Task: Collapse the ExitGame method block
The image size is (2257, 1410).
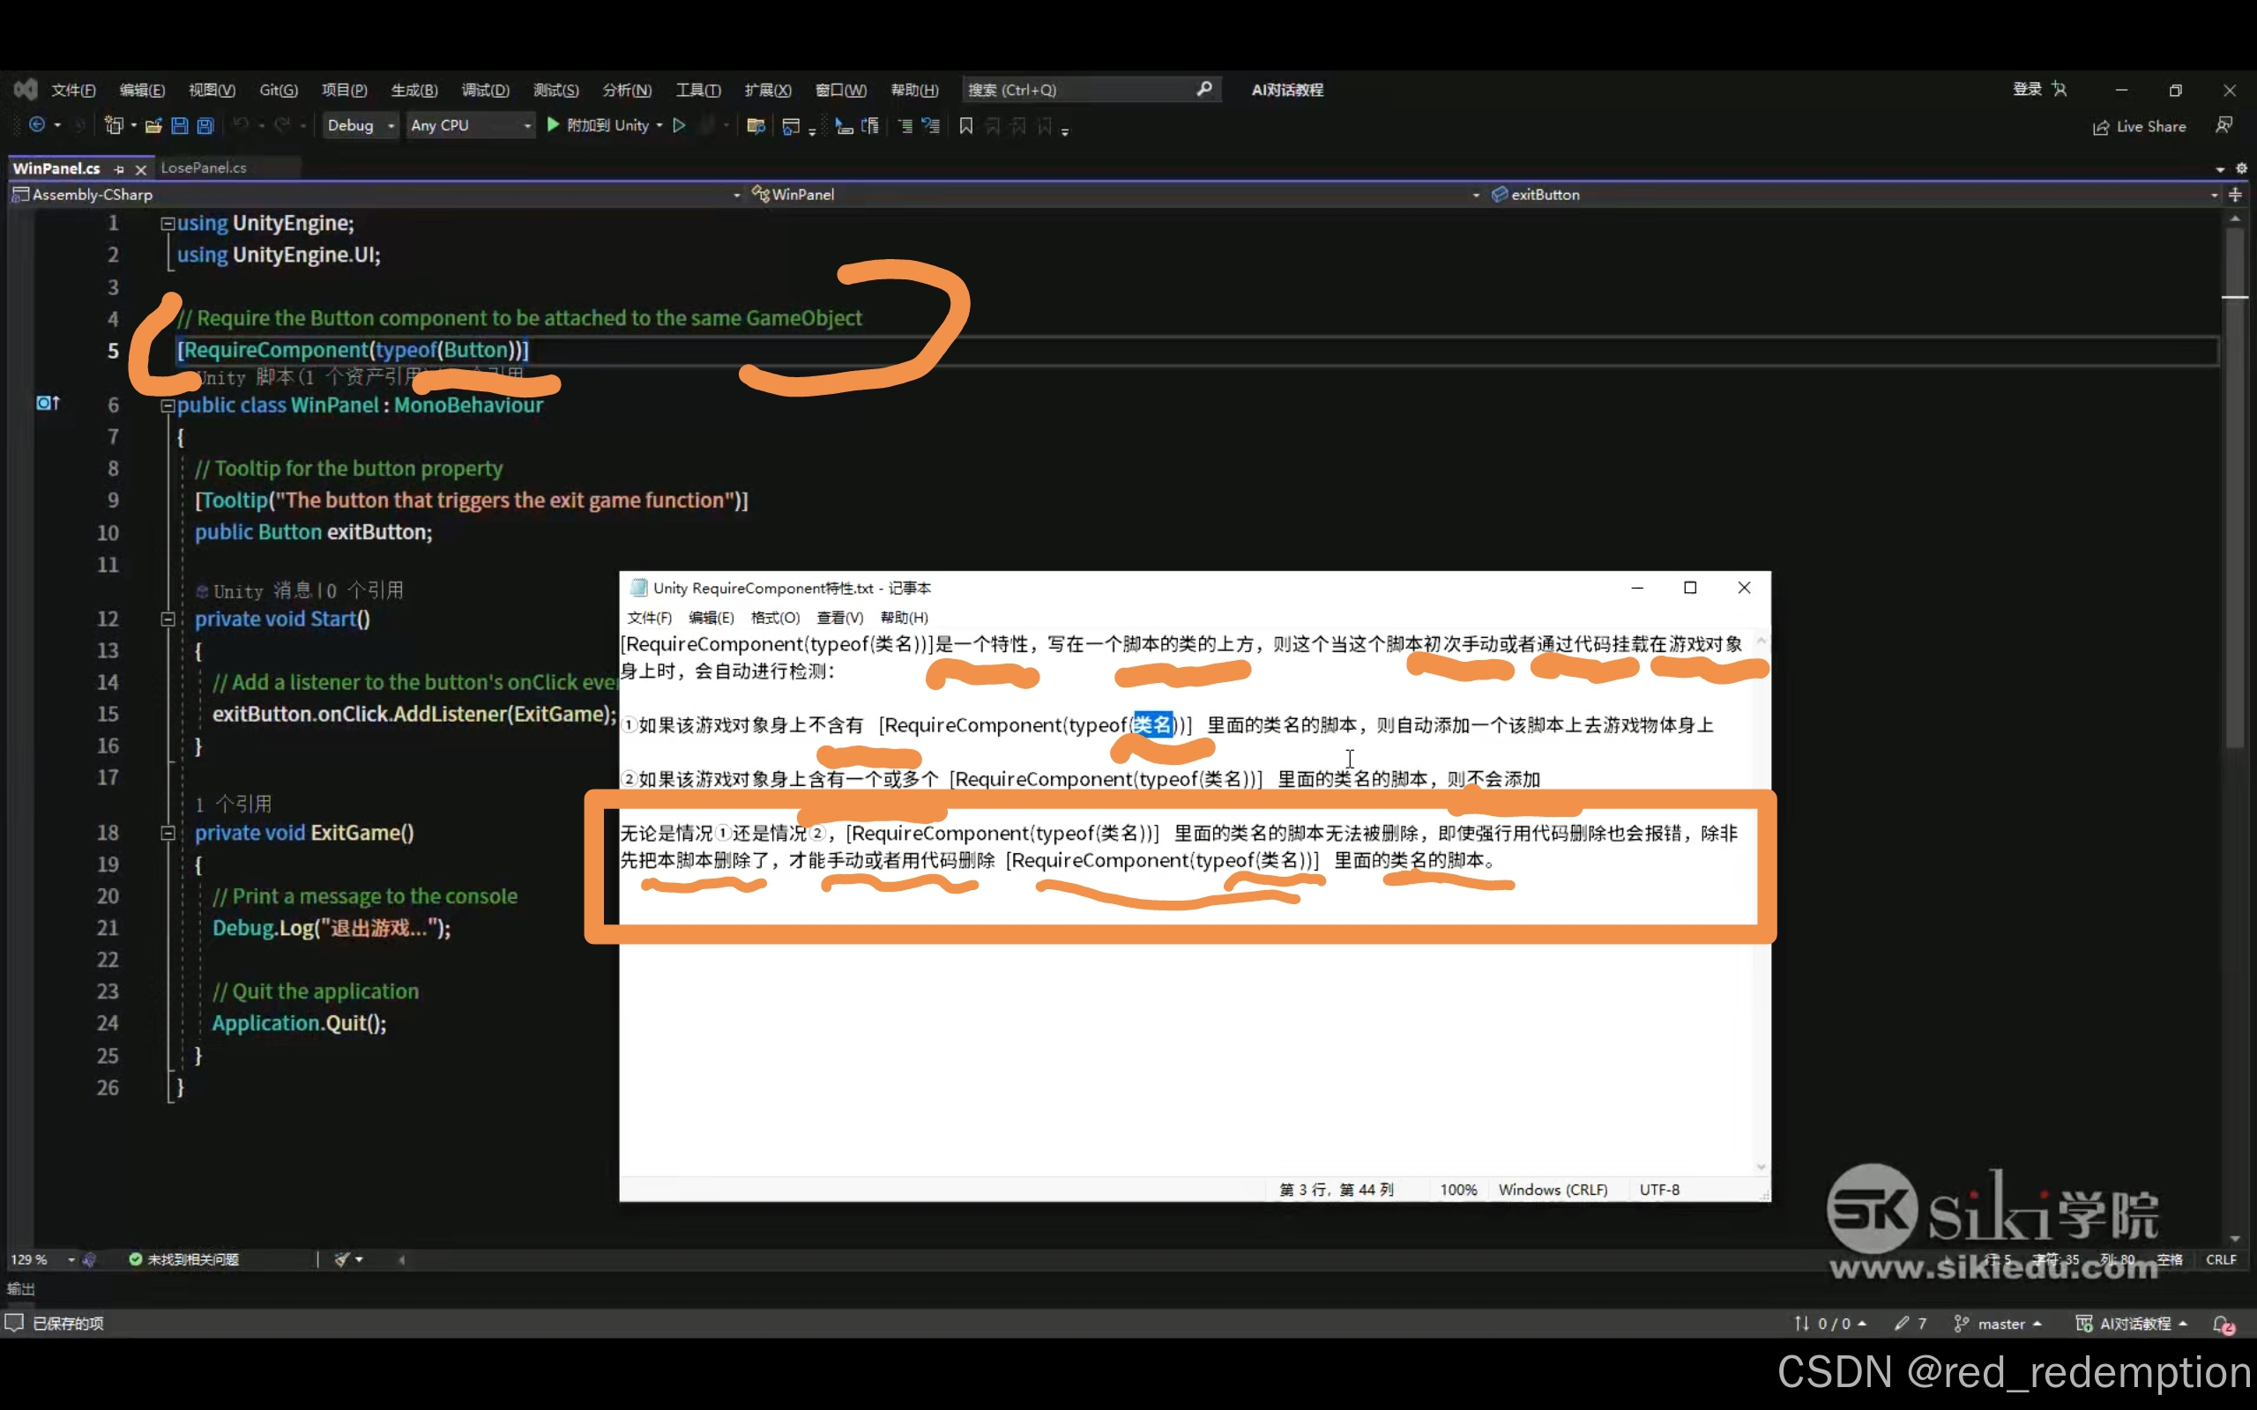Action: pyautogui.click(x=168, y=833)
